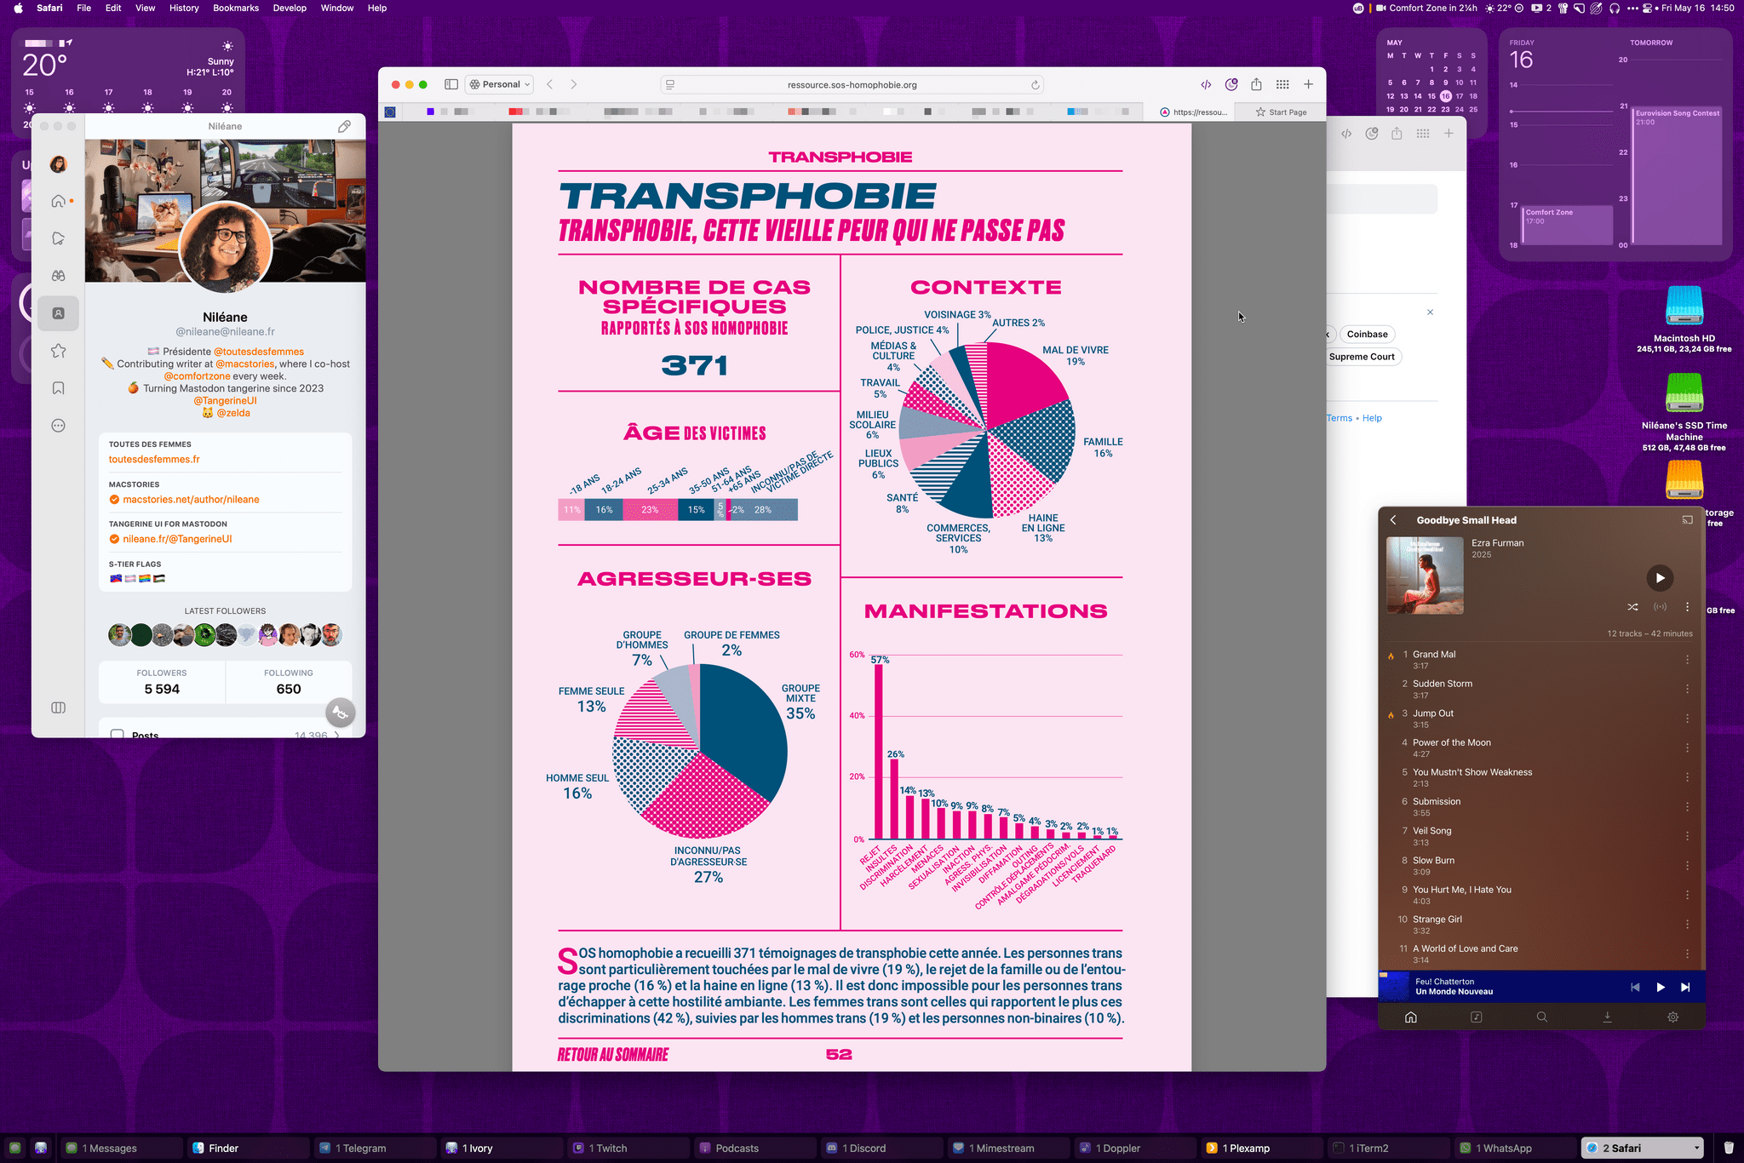Open a new Safari tab

tap(1308, 84)
